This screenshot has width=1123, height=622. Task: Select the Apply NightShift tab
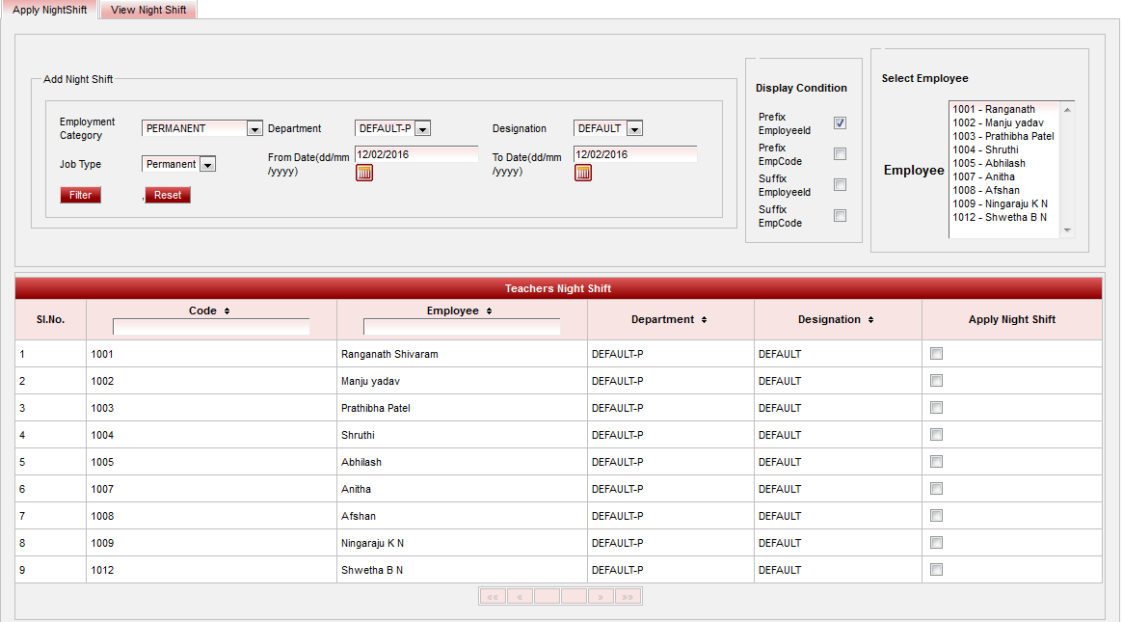pyautogui.click(x=50, y=10)
